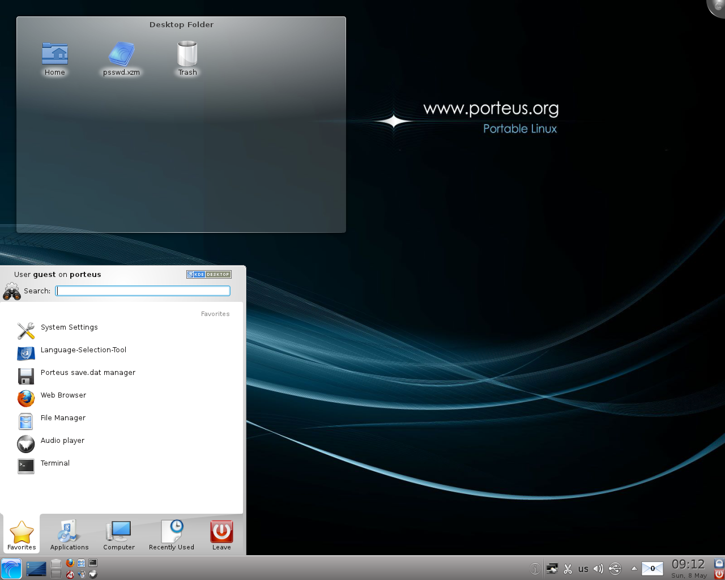Click the 09:12 digital clock
Screen dimensions: 725x580
pyautogui.click(x=688, y=564)
